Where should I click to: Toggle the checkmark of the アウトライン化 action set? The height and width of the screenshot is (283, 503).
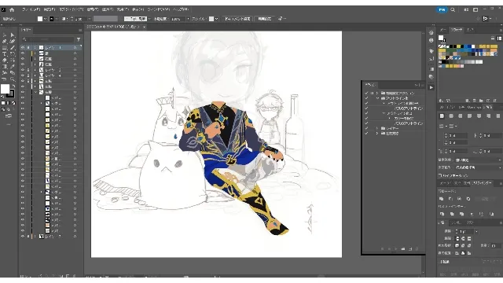pyautogui.click(x=366, y=98)
